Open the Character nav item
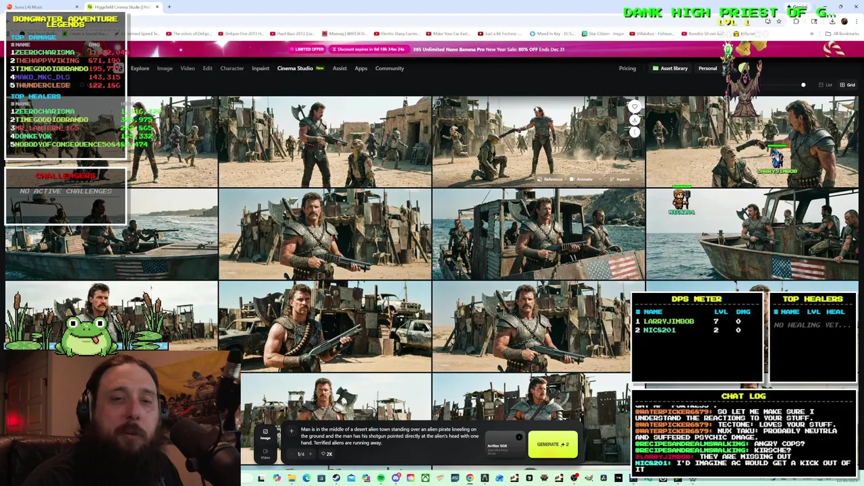Viewport: 864px width, 486px height. [x=232, y=68]
